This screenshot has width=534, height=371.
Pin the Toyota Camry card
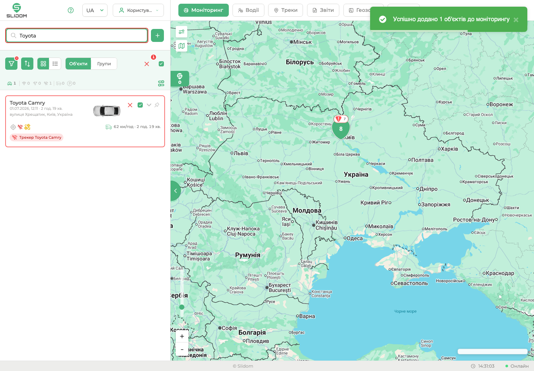(157, 105)
